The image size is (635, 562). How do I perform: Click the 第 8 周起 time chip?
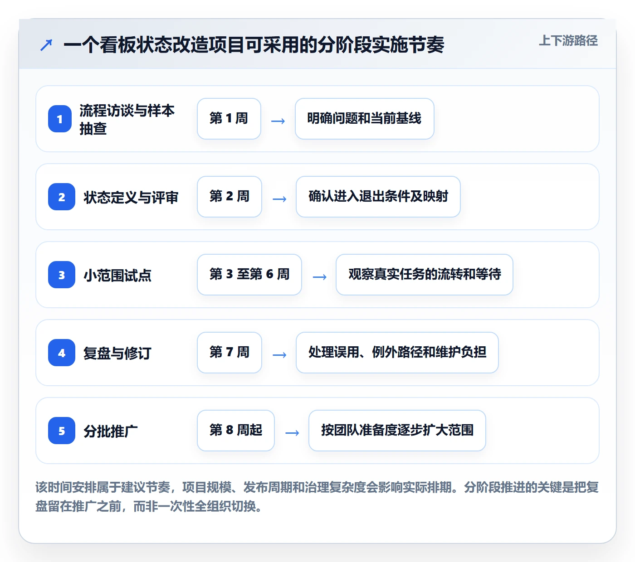(236, 431)
